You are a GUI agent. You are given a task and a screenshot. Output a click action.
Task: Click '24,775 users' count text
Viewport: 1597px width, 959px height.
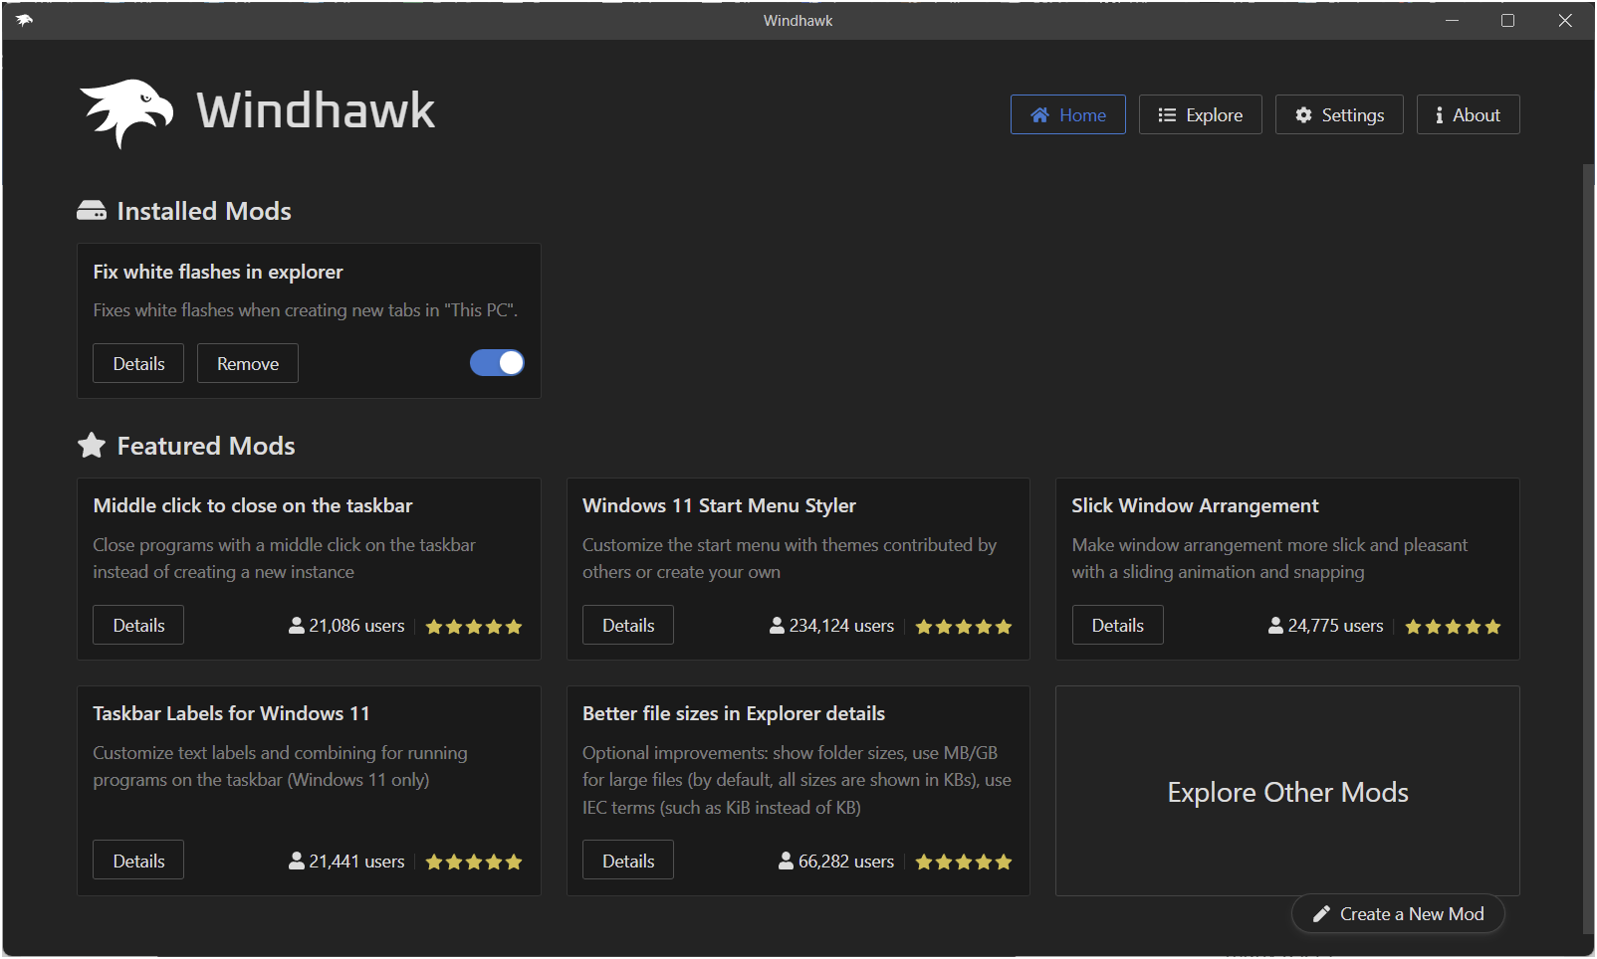click(1335, 626)
